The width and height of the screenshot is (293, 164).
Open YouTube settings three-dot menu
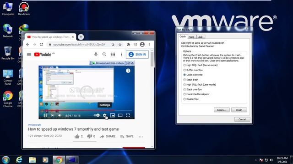tap(122, 54)
